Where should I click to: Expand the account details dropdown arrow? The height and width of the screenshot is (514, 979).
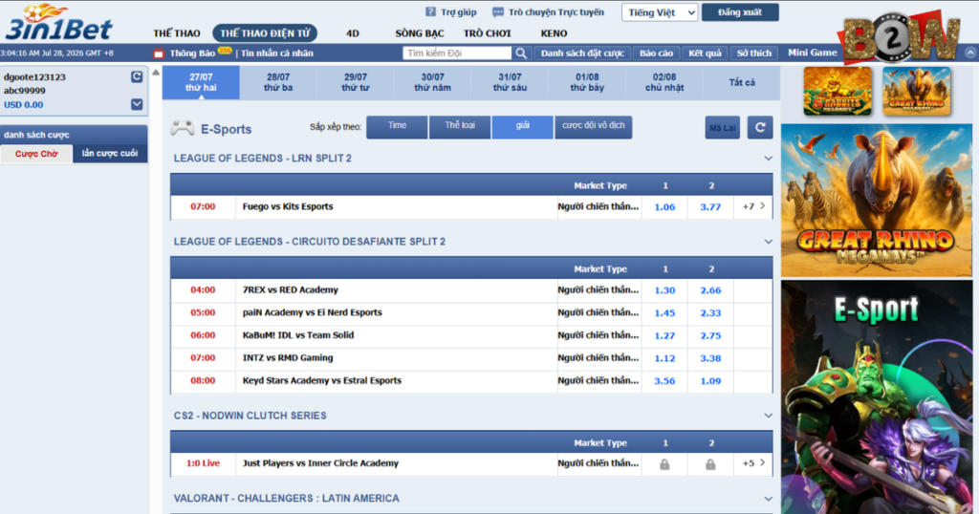[x=137, y=104]
